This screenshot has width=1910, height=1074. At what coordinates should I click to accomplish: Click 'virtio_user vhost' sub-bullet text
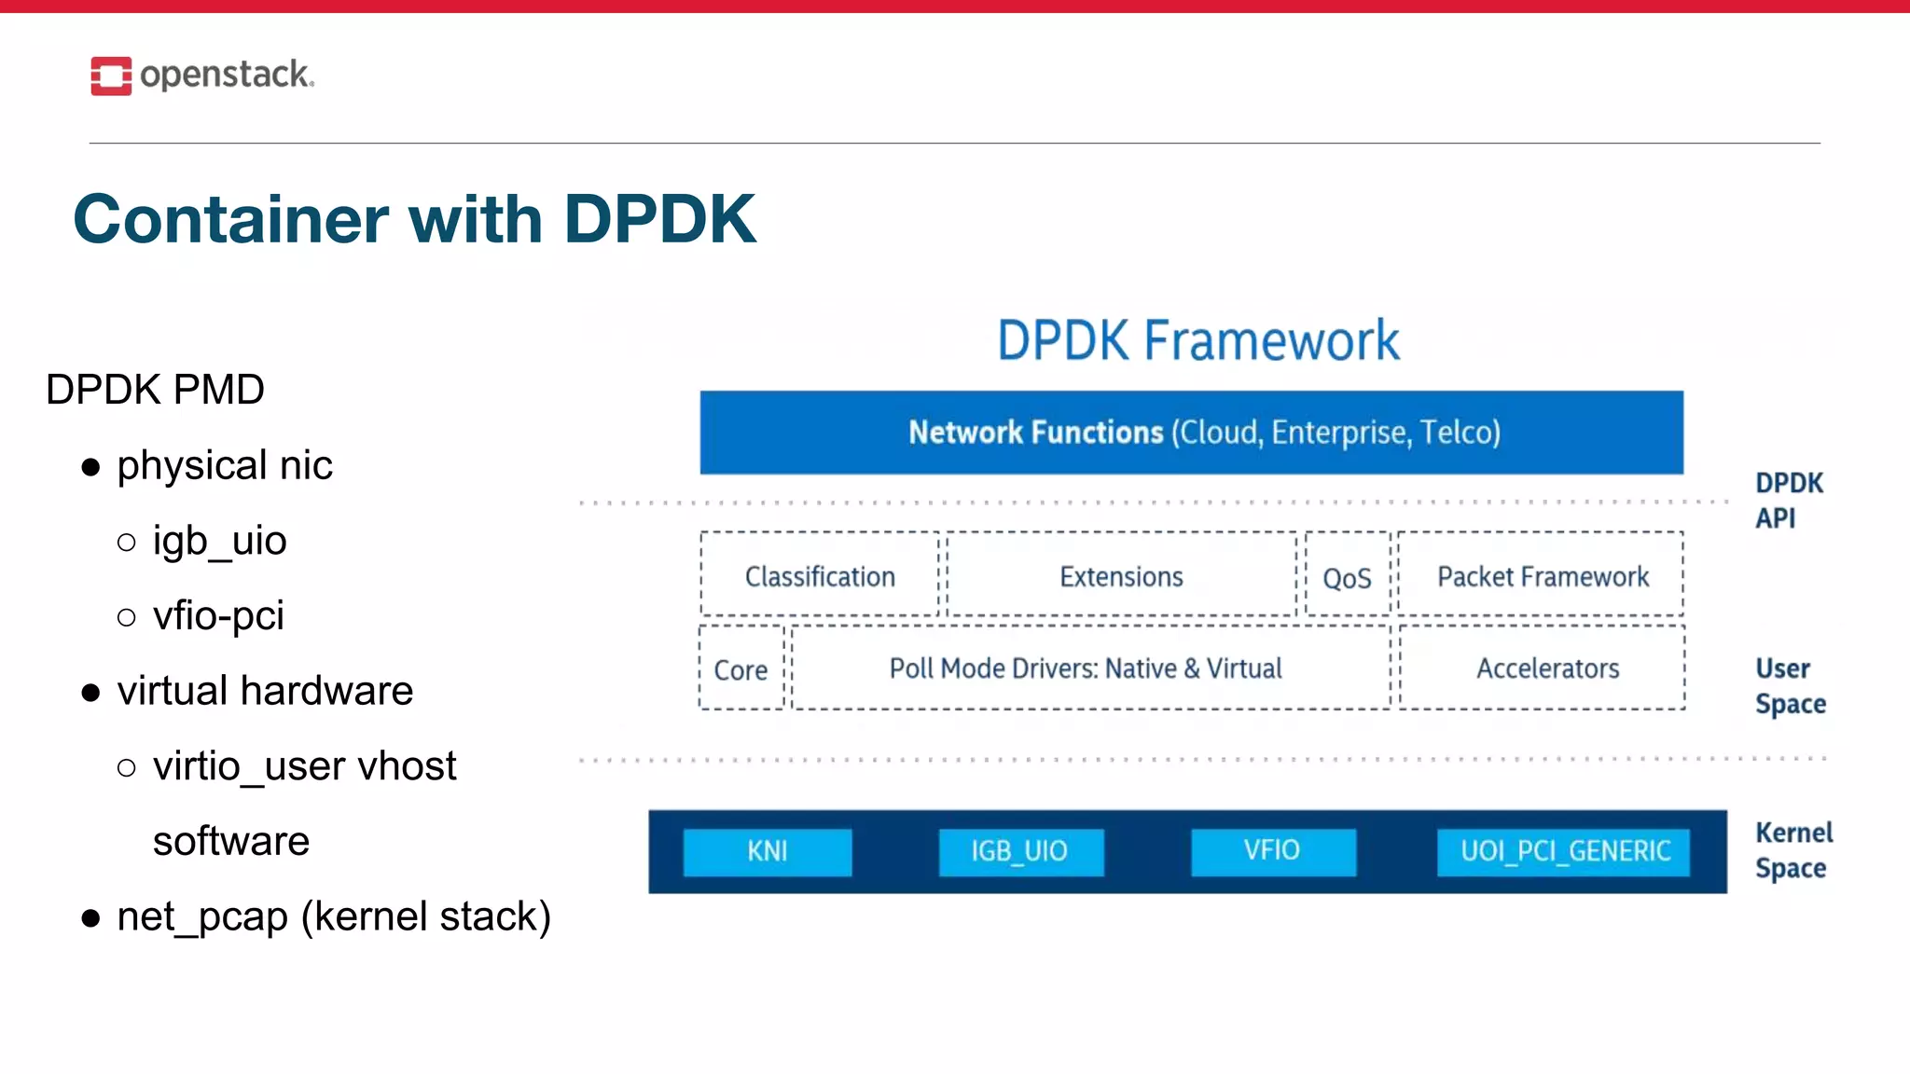pyautogui.click(x=304, y=766)
